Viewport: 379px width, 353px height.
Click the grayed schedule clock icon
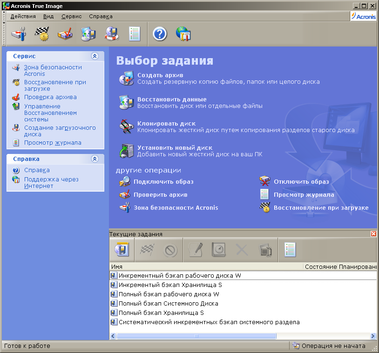pyautogui.click(x=218, y=250)
